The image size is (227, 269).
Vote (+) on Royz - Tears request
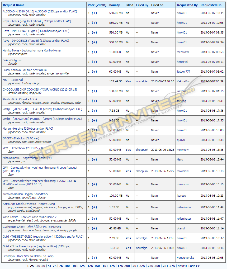pyautogui.click(x=94, y=23)
